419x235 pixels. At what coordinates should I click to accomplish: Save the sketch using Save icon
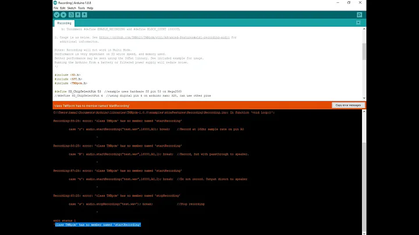[x=84, y=15]
